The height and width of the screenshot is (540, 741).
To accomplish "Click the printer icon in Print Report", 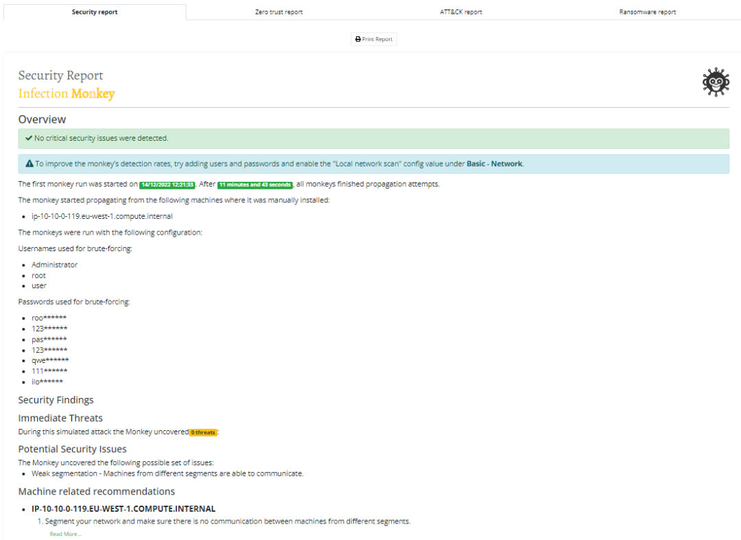I will point(357,39).
